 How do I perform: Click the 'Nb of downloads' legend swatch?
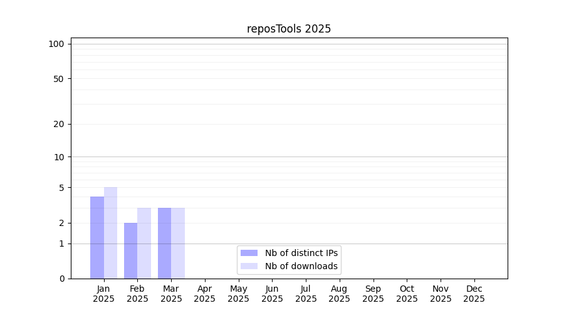[249, 266]
